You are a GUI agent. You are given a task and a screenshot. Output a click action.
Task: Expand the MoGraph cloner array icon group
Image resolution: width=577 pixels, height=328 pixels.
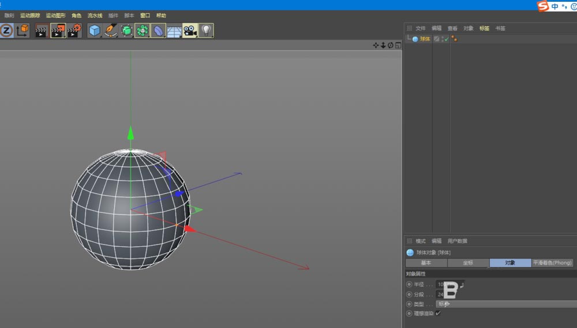[143, 30]
